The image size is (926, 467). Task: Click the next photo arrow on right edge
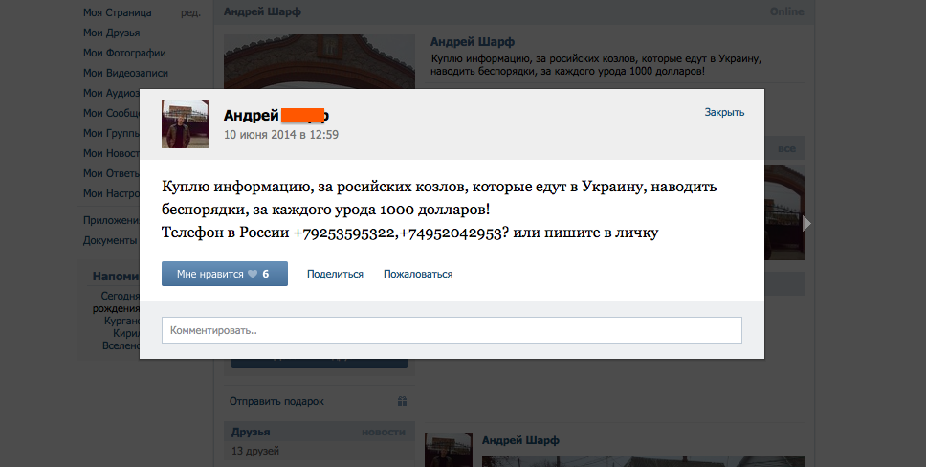pos(807,223)
